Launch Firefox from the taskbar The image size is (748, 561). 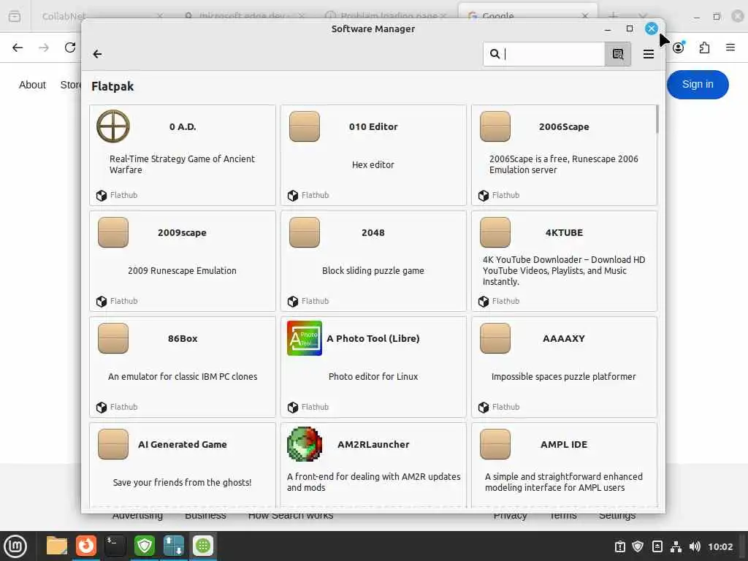[x=86, y=546]
